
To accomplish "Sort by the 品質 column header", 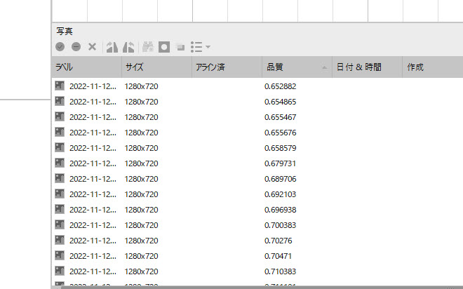I will (x=297, y=67).
